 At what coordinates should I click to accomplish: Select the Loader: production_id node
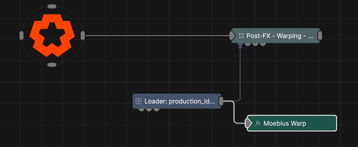click(177, 101)
